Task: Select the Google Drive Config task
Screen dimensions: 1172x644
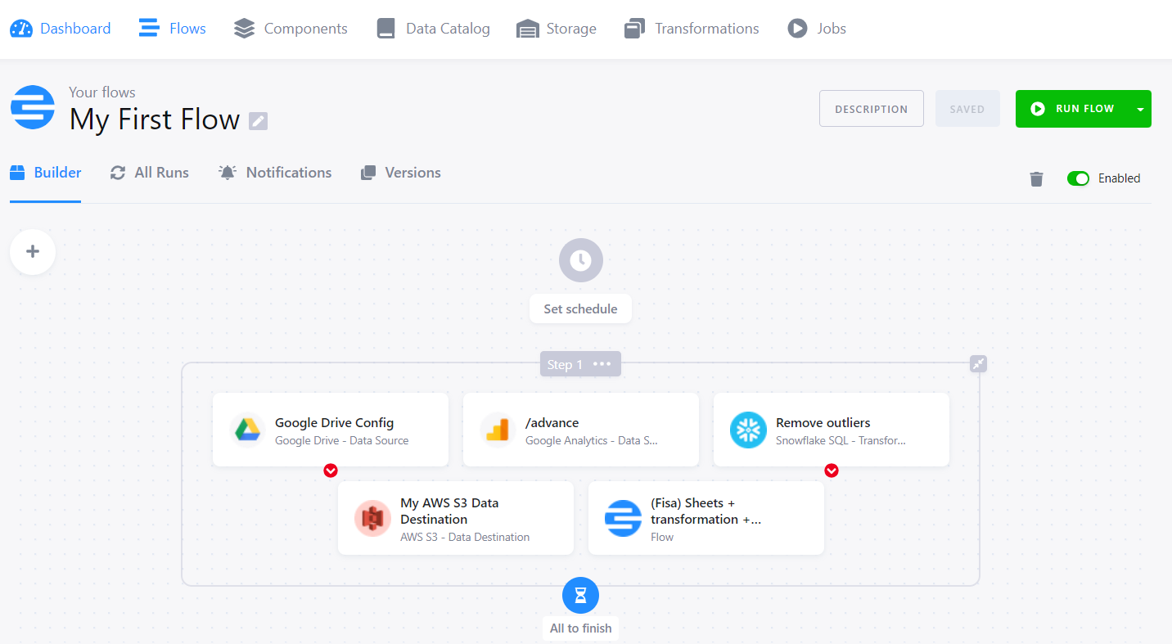Action: [331, 430]
